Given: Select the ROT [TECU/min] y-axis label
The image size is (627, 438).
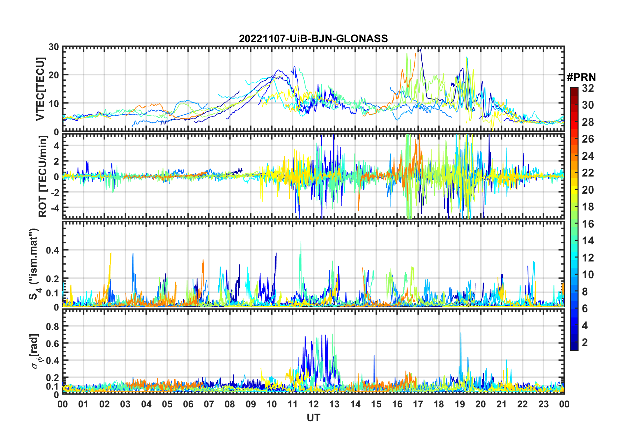Looking at the screenshot, I should pyautogui.click(x=43, y=177).
